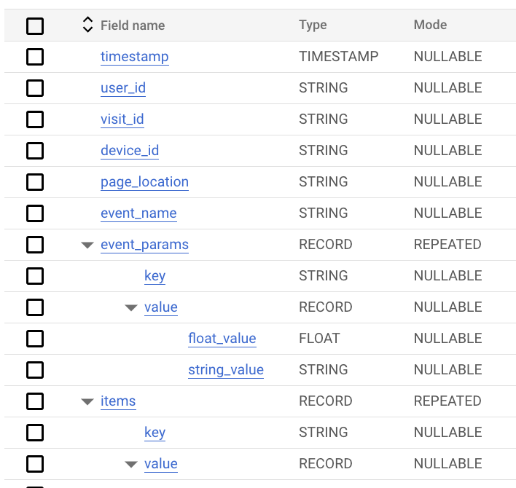Open the key field under event_params

click(155, 276)
